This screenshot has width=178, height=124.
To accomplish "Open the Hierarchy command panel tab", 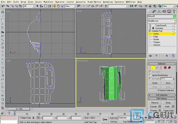I will 159,11.
